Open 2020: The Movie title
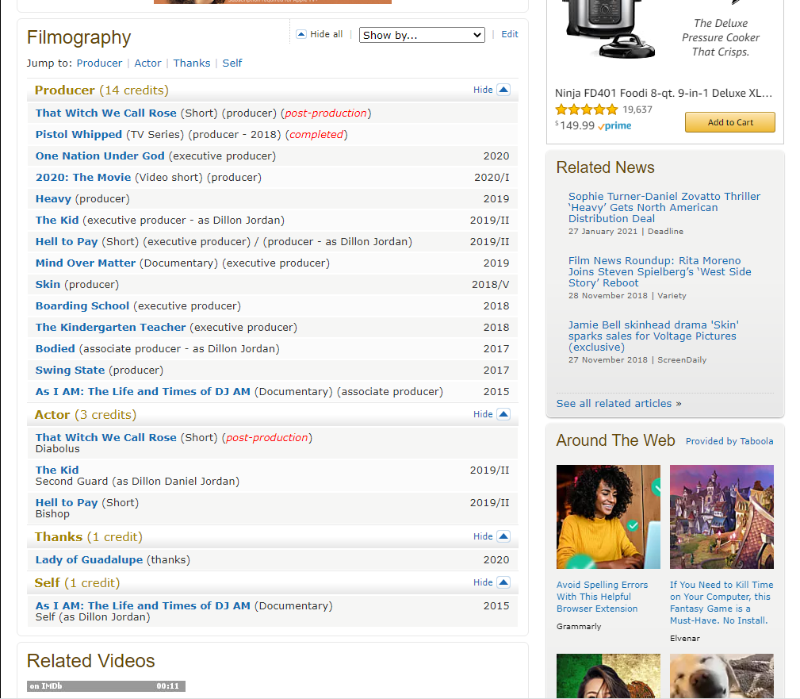 [83, 177]
